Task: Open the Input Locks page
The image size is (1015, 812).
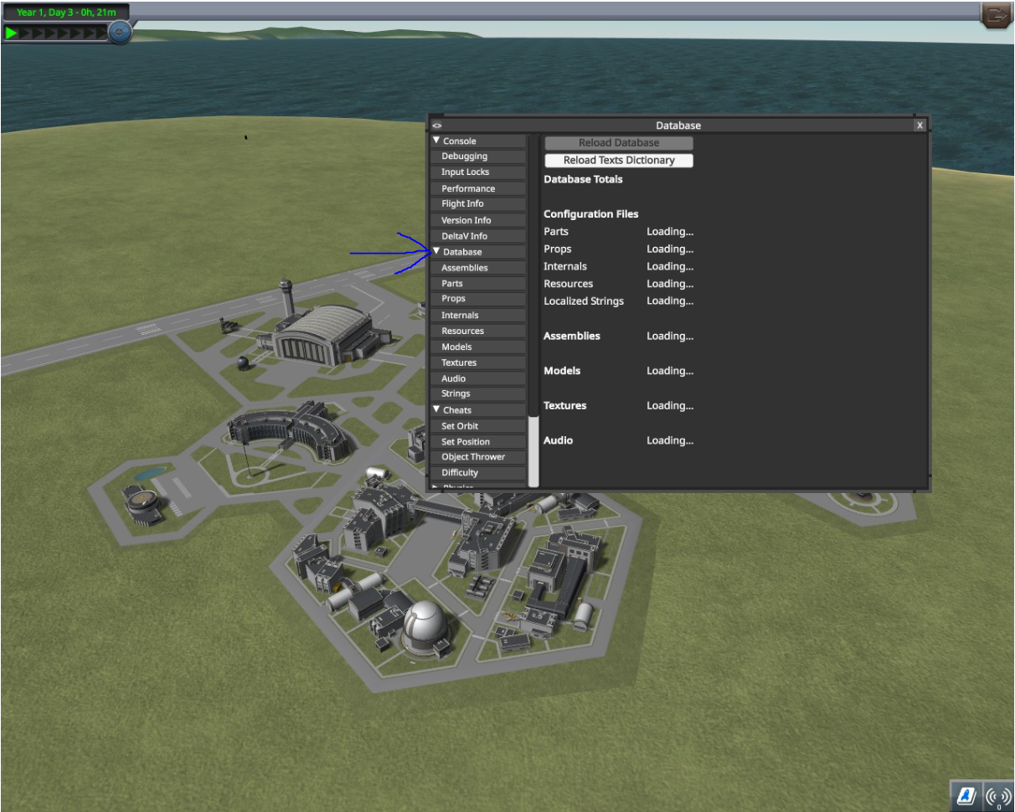Action: (x=479, y=172)
